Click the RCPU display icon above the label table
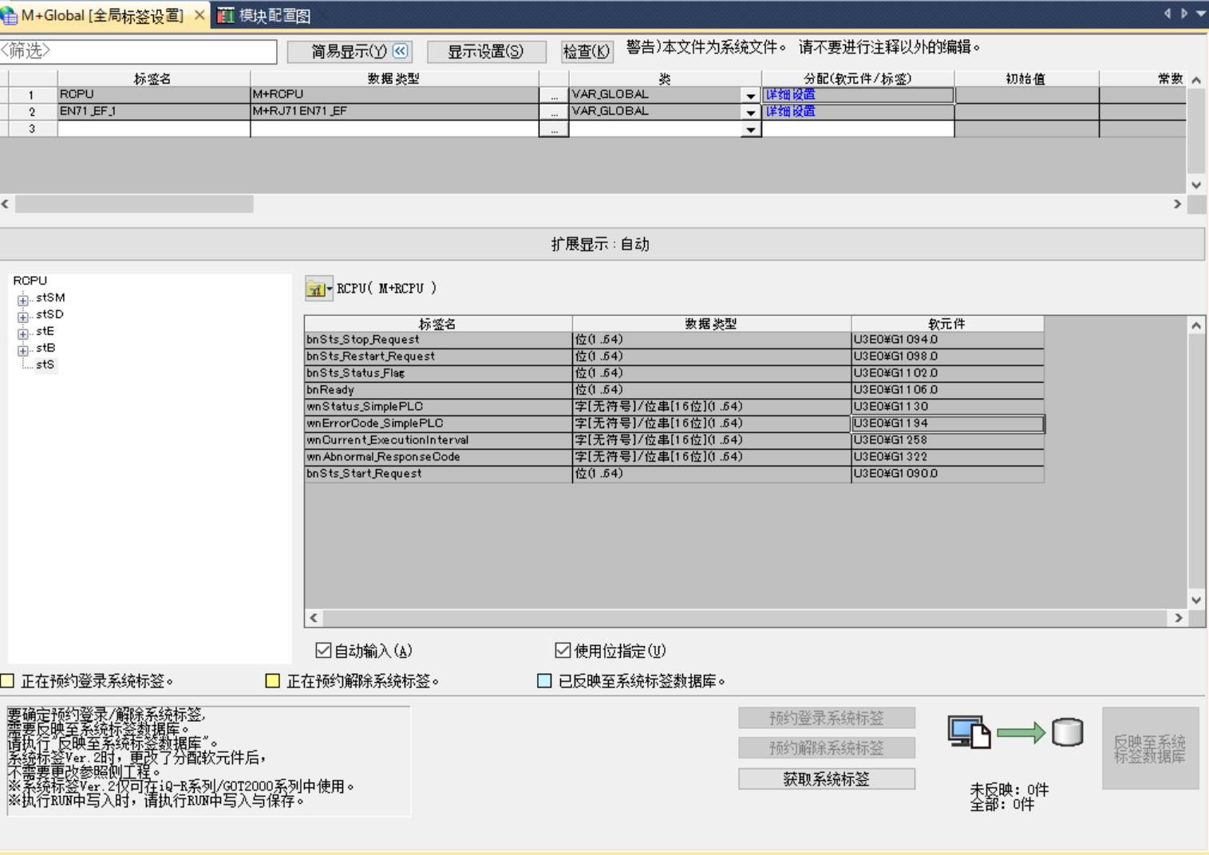 click(x=318, y=289)
